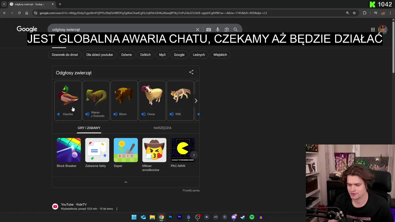Switch to GRY I ZABAWY tab
Viewport: 395px width, 222px height.
(x=89, y=128)
